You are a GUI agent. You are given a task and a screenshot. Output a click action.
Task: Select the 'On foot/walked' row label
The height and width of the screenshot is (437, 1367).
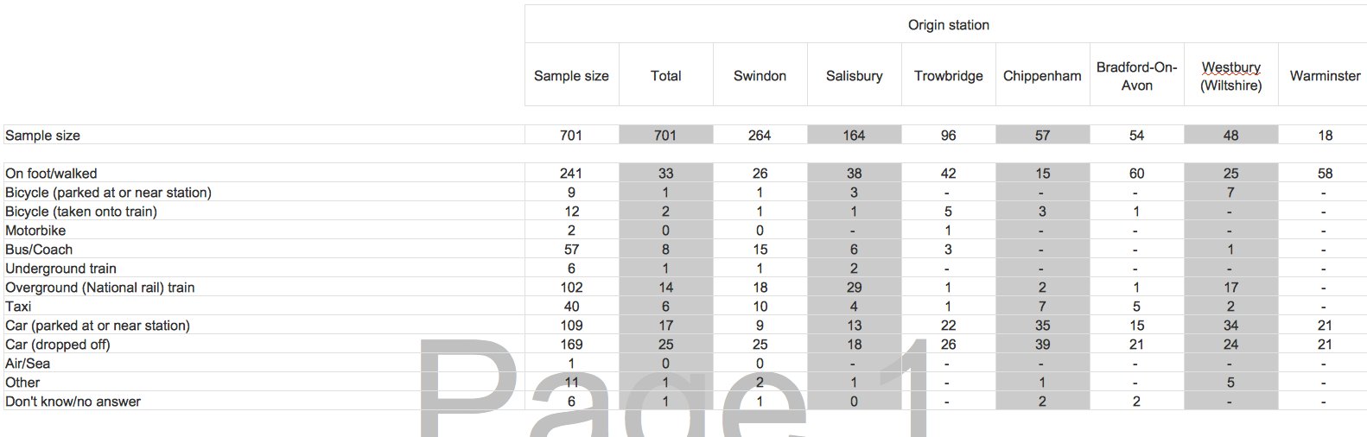point(51,174)
